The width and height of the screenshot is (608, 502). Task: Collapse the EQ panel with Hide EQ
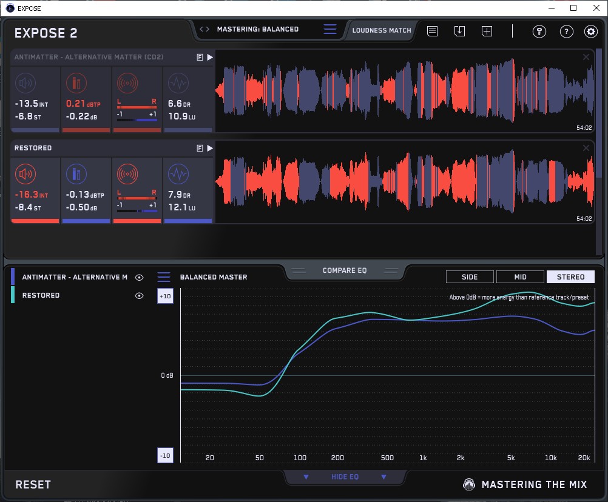(x=345, y=477)
